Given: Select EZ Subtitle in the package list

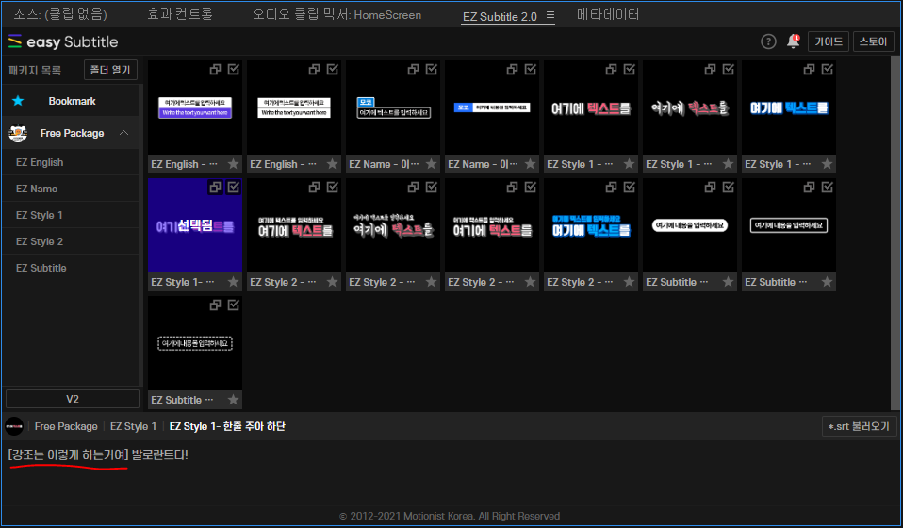Looking at the screenshot, I should pos(72,269).
